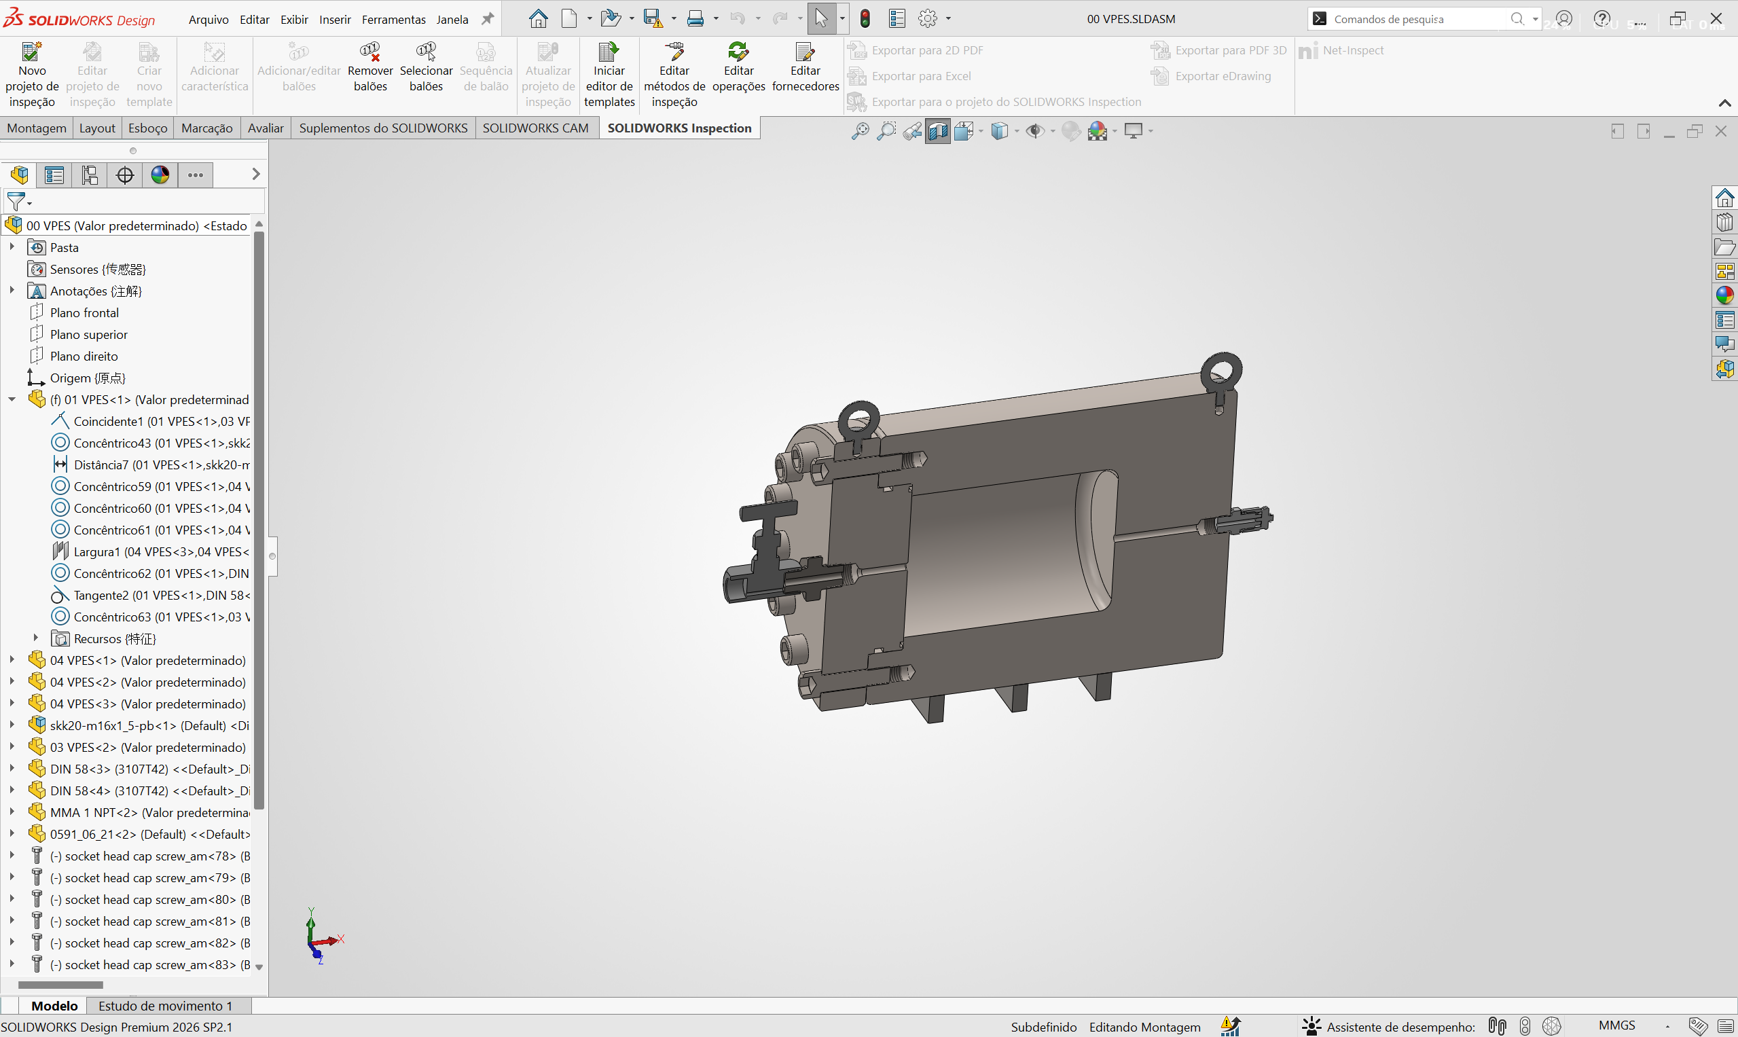Select the Plano frontal tree item
The width and height of the screenshot is (1738, 1037).
pyautogui.click(x=85, y=313)
